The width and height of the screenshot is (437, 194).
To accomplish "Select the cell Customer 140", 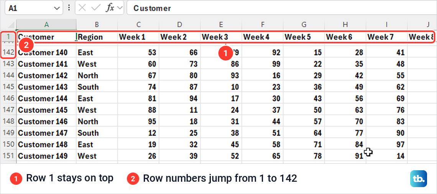I will click(x=46, y=53).
